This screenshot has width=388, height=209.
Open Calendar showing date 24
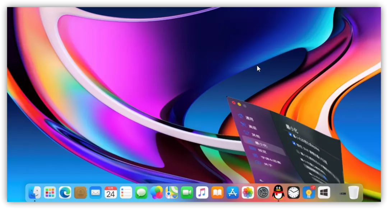point(111,192)
